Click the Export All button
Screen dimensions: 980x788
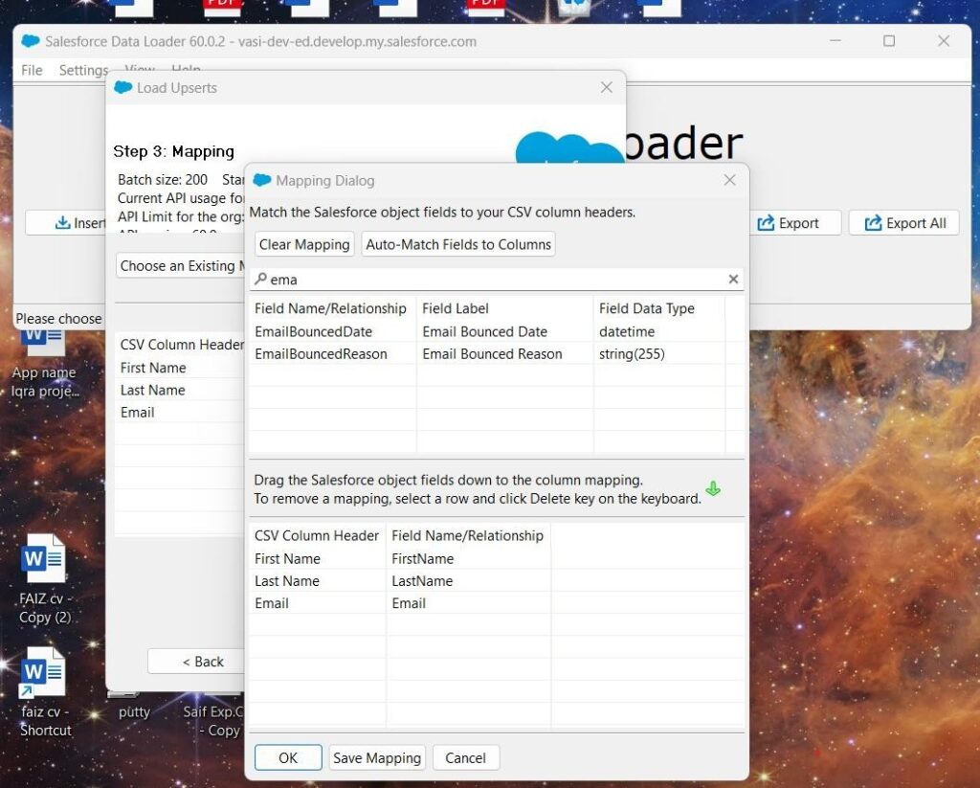pyautogui.click(x=903, y=222)
